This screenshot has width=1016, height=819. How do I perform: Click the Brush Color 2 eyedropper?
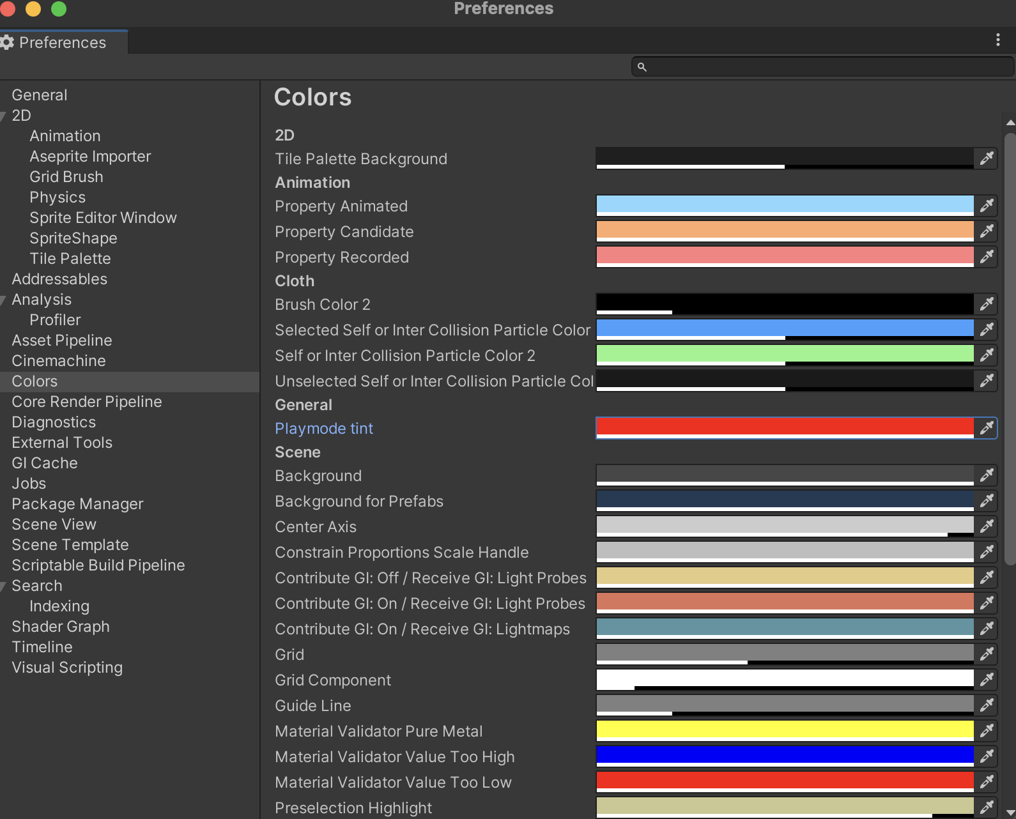coord(987,304)
